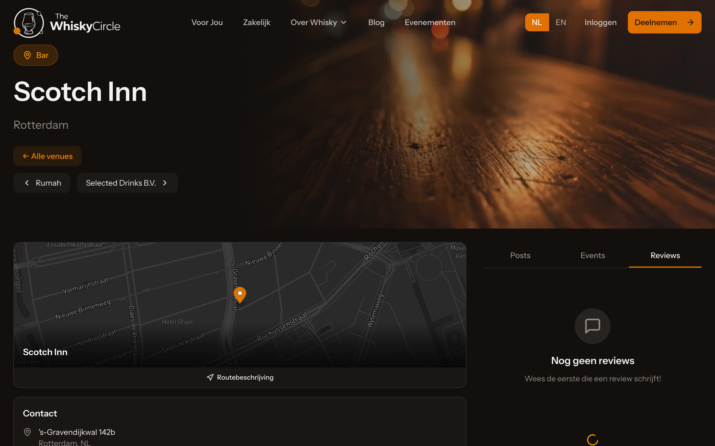
Task: Click the Scotch Inn map label
Action: click(x=45, y=352)
